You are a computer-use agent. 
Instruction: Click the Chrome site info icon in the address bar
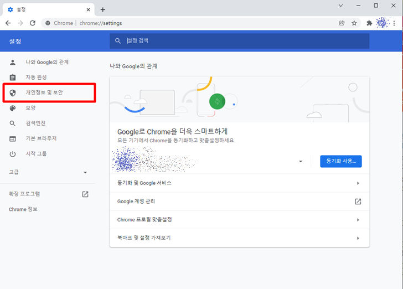pyautogui.click(x=48, y=23)
